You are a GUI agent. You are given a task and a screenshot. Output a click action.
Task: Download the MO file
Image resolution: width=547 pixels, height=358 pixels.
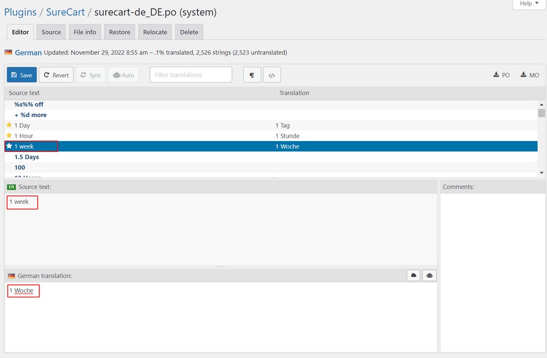coord(529,75)
